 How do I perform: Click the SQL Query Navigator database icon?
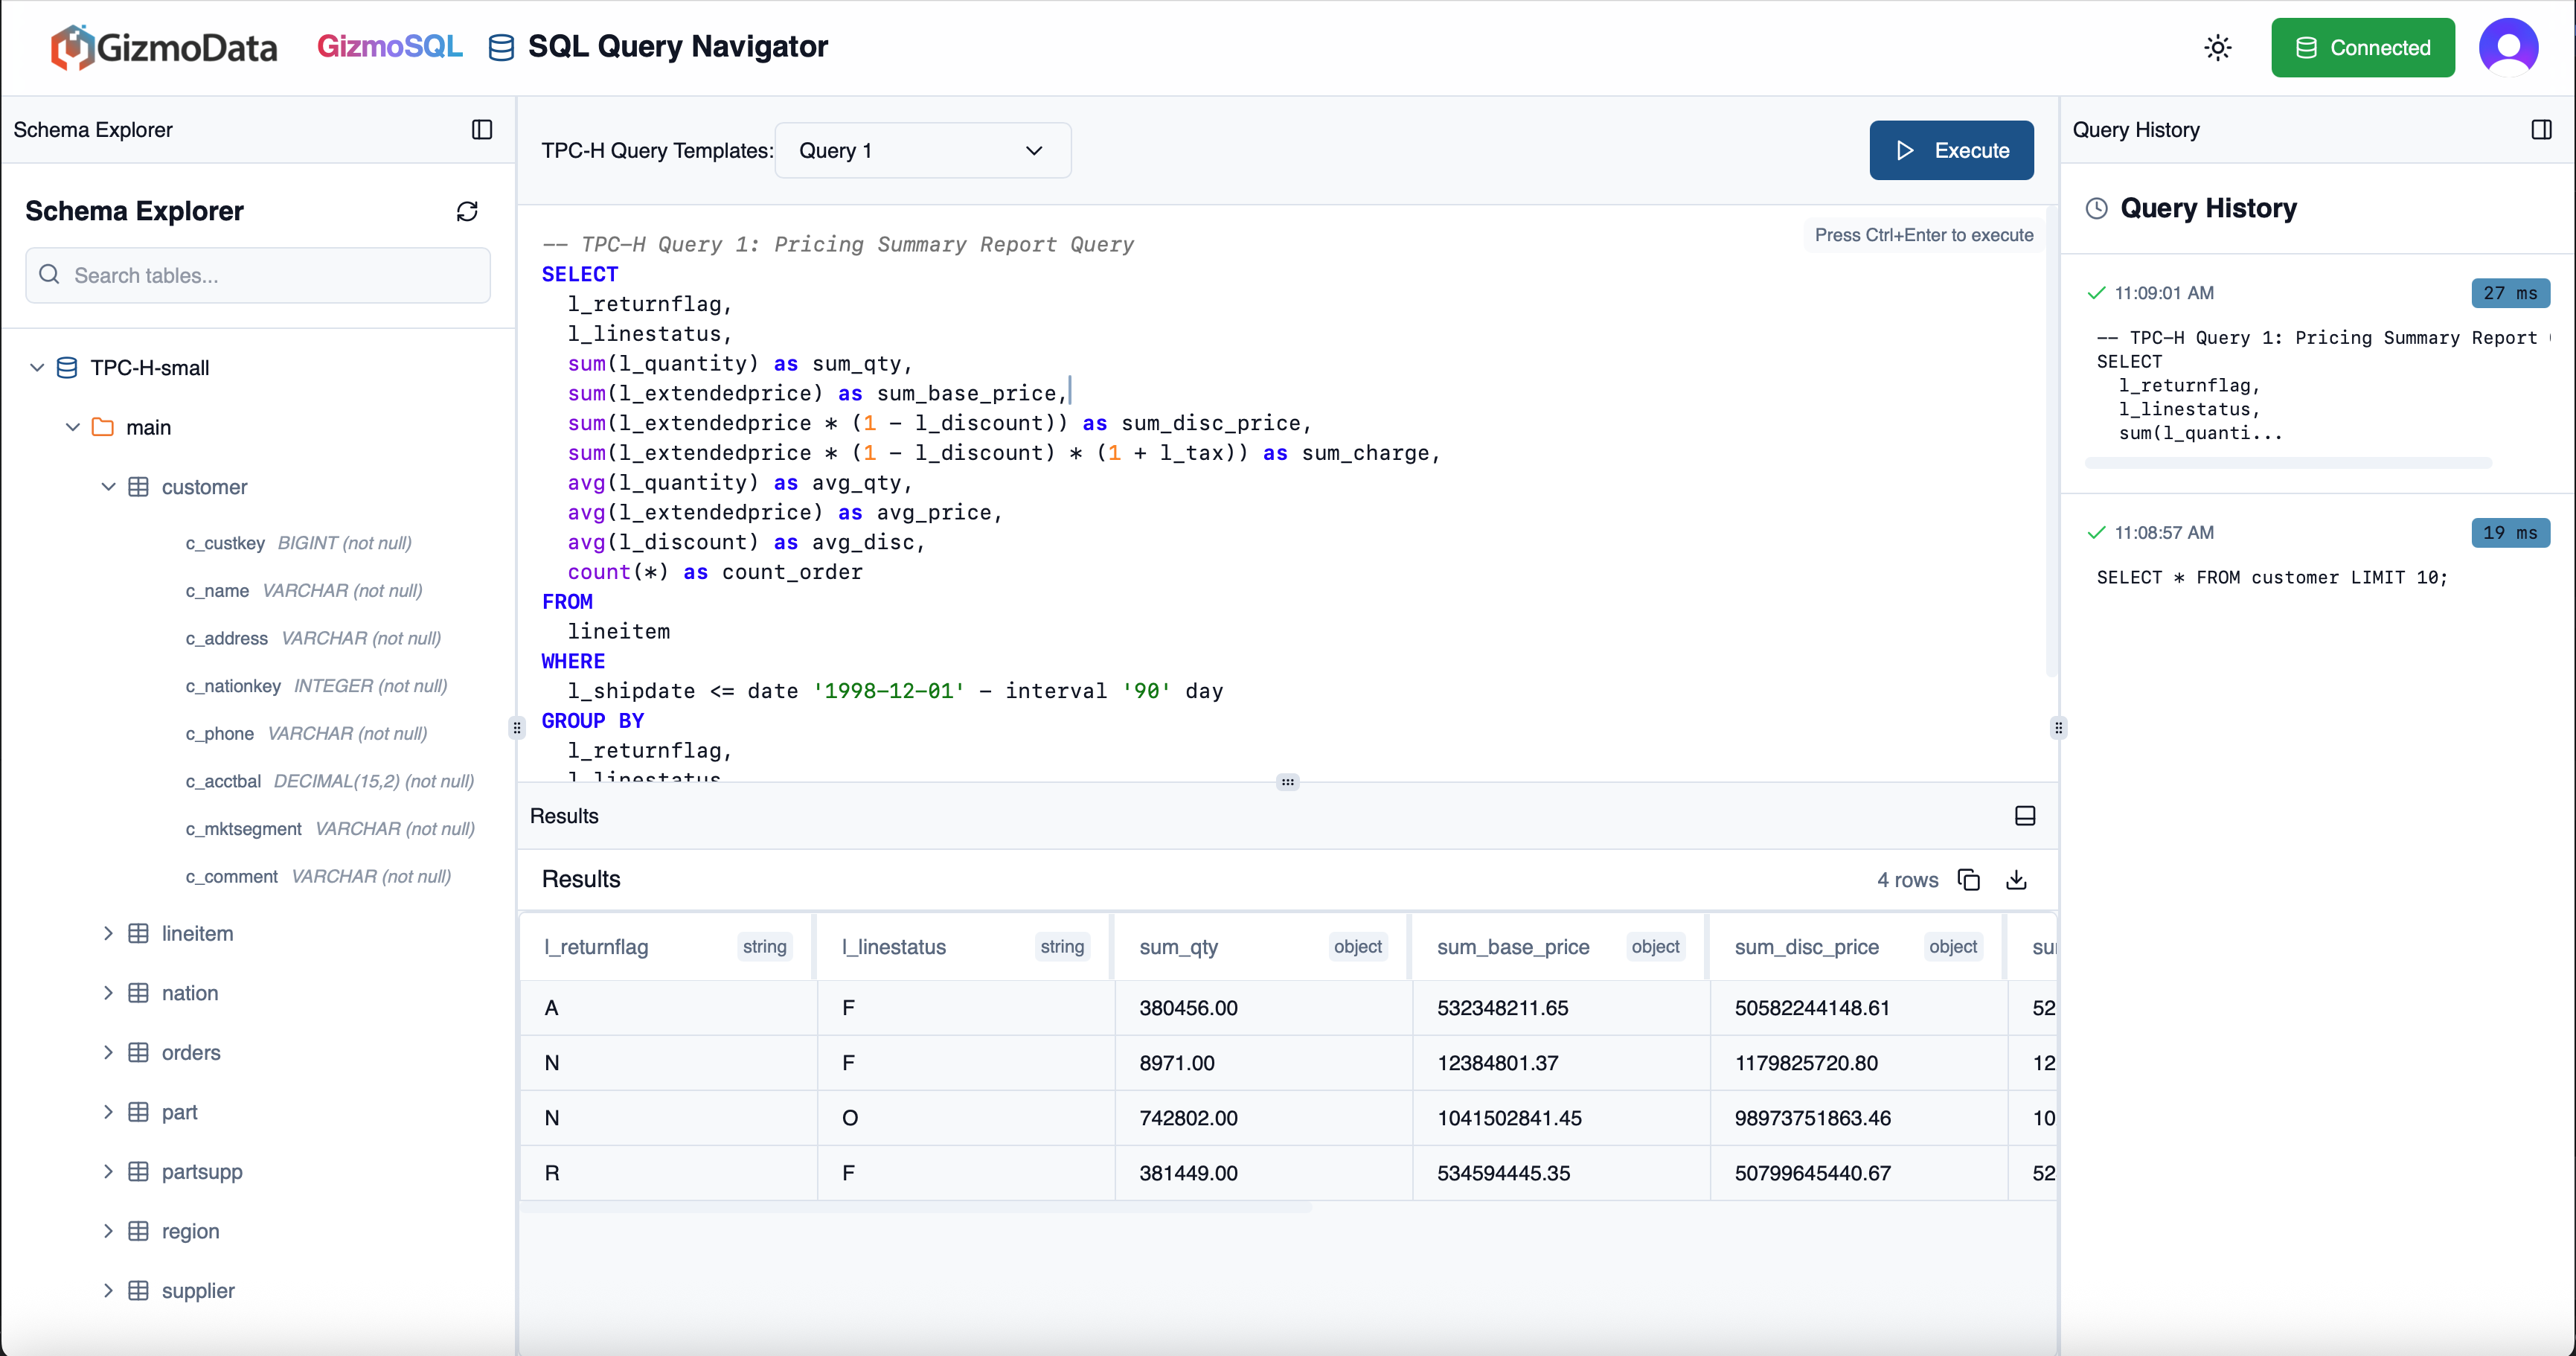(501, 47)
